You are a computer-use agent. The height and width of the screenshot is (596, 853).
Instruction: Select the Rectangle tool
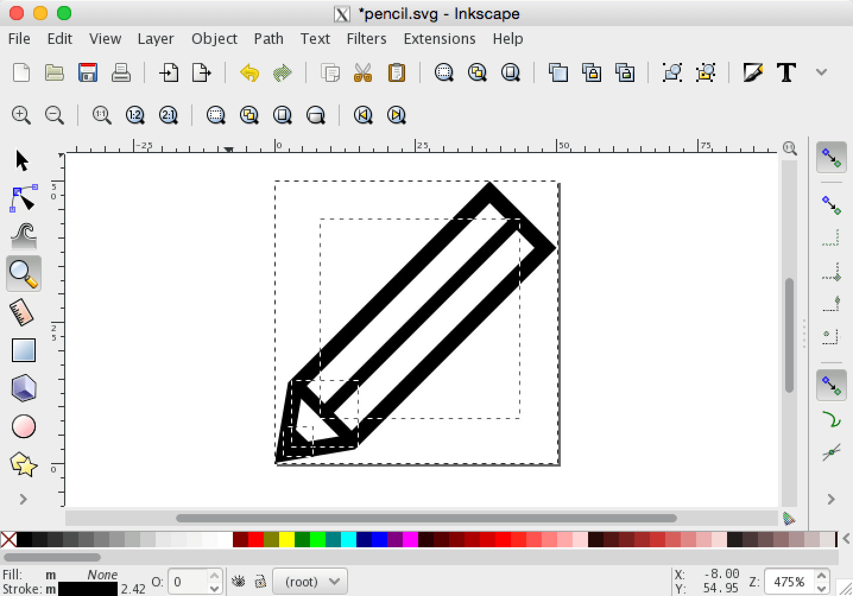click(x=24, y=350)
